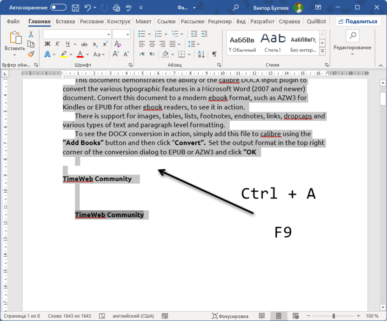Show paragraph marks with the ¶ icon

214,54
